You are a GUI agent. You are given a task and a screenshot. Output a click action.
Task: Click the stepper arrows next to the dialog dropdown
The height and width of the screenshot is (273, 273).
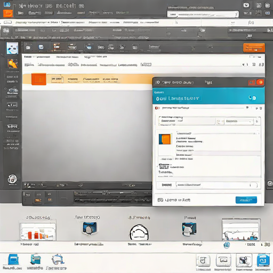click(x=257, y=122)
